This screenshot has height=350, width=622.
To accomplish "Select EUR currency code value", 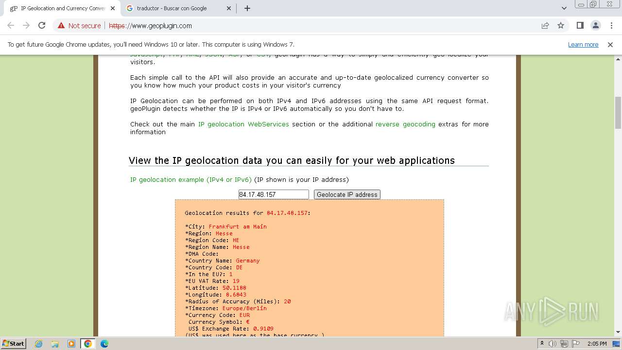I will tap(244, 315).
